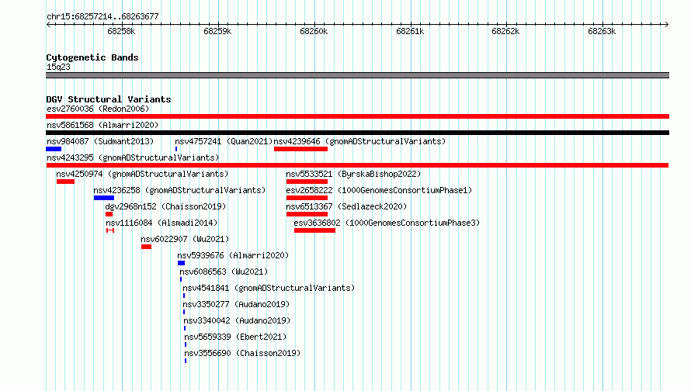Select nsv6513367 (Sedlazeck2020) label
The height and width of the screenshot is (391, 691).
pyautogui.click(x=346, y=206)
